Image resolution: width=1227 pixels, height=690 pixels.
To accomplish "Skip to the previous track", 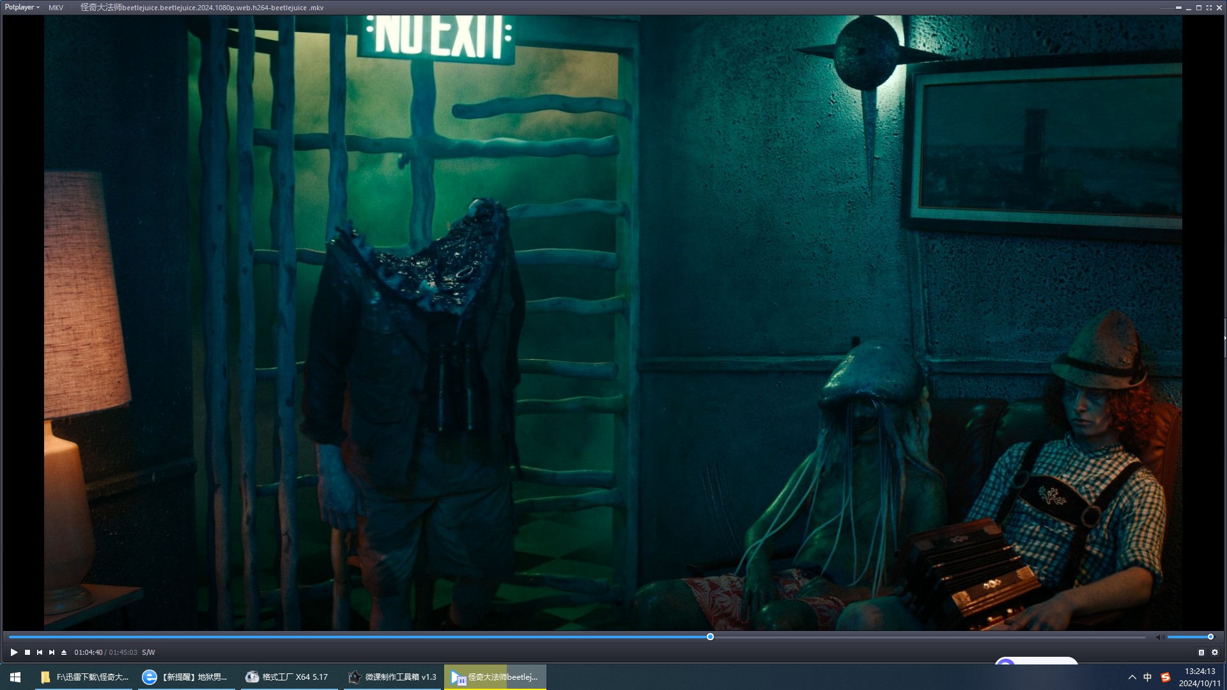I will [40, 652].
